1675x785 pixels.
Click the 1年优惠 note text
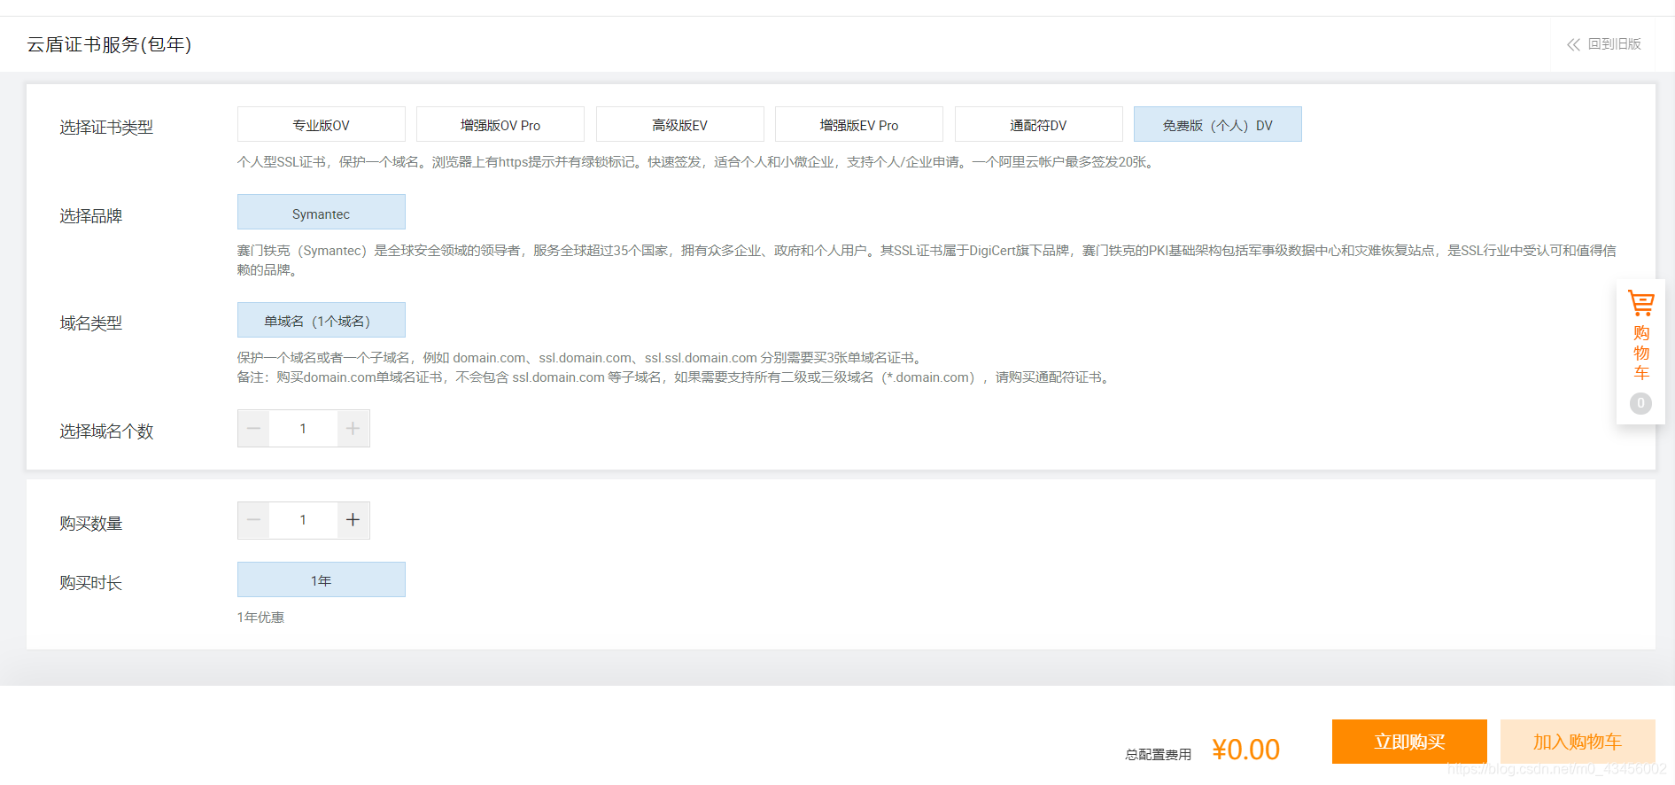pos(260,618)
